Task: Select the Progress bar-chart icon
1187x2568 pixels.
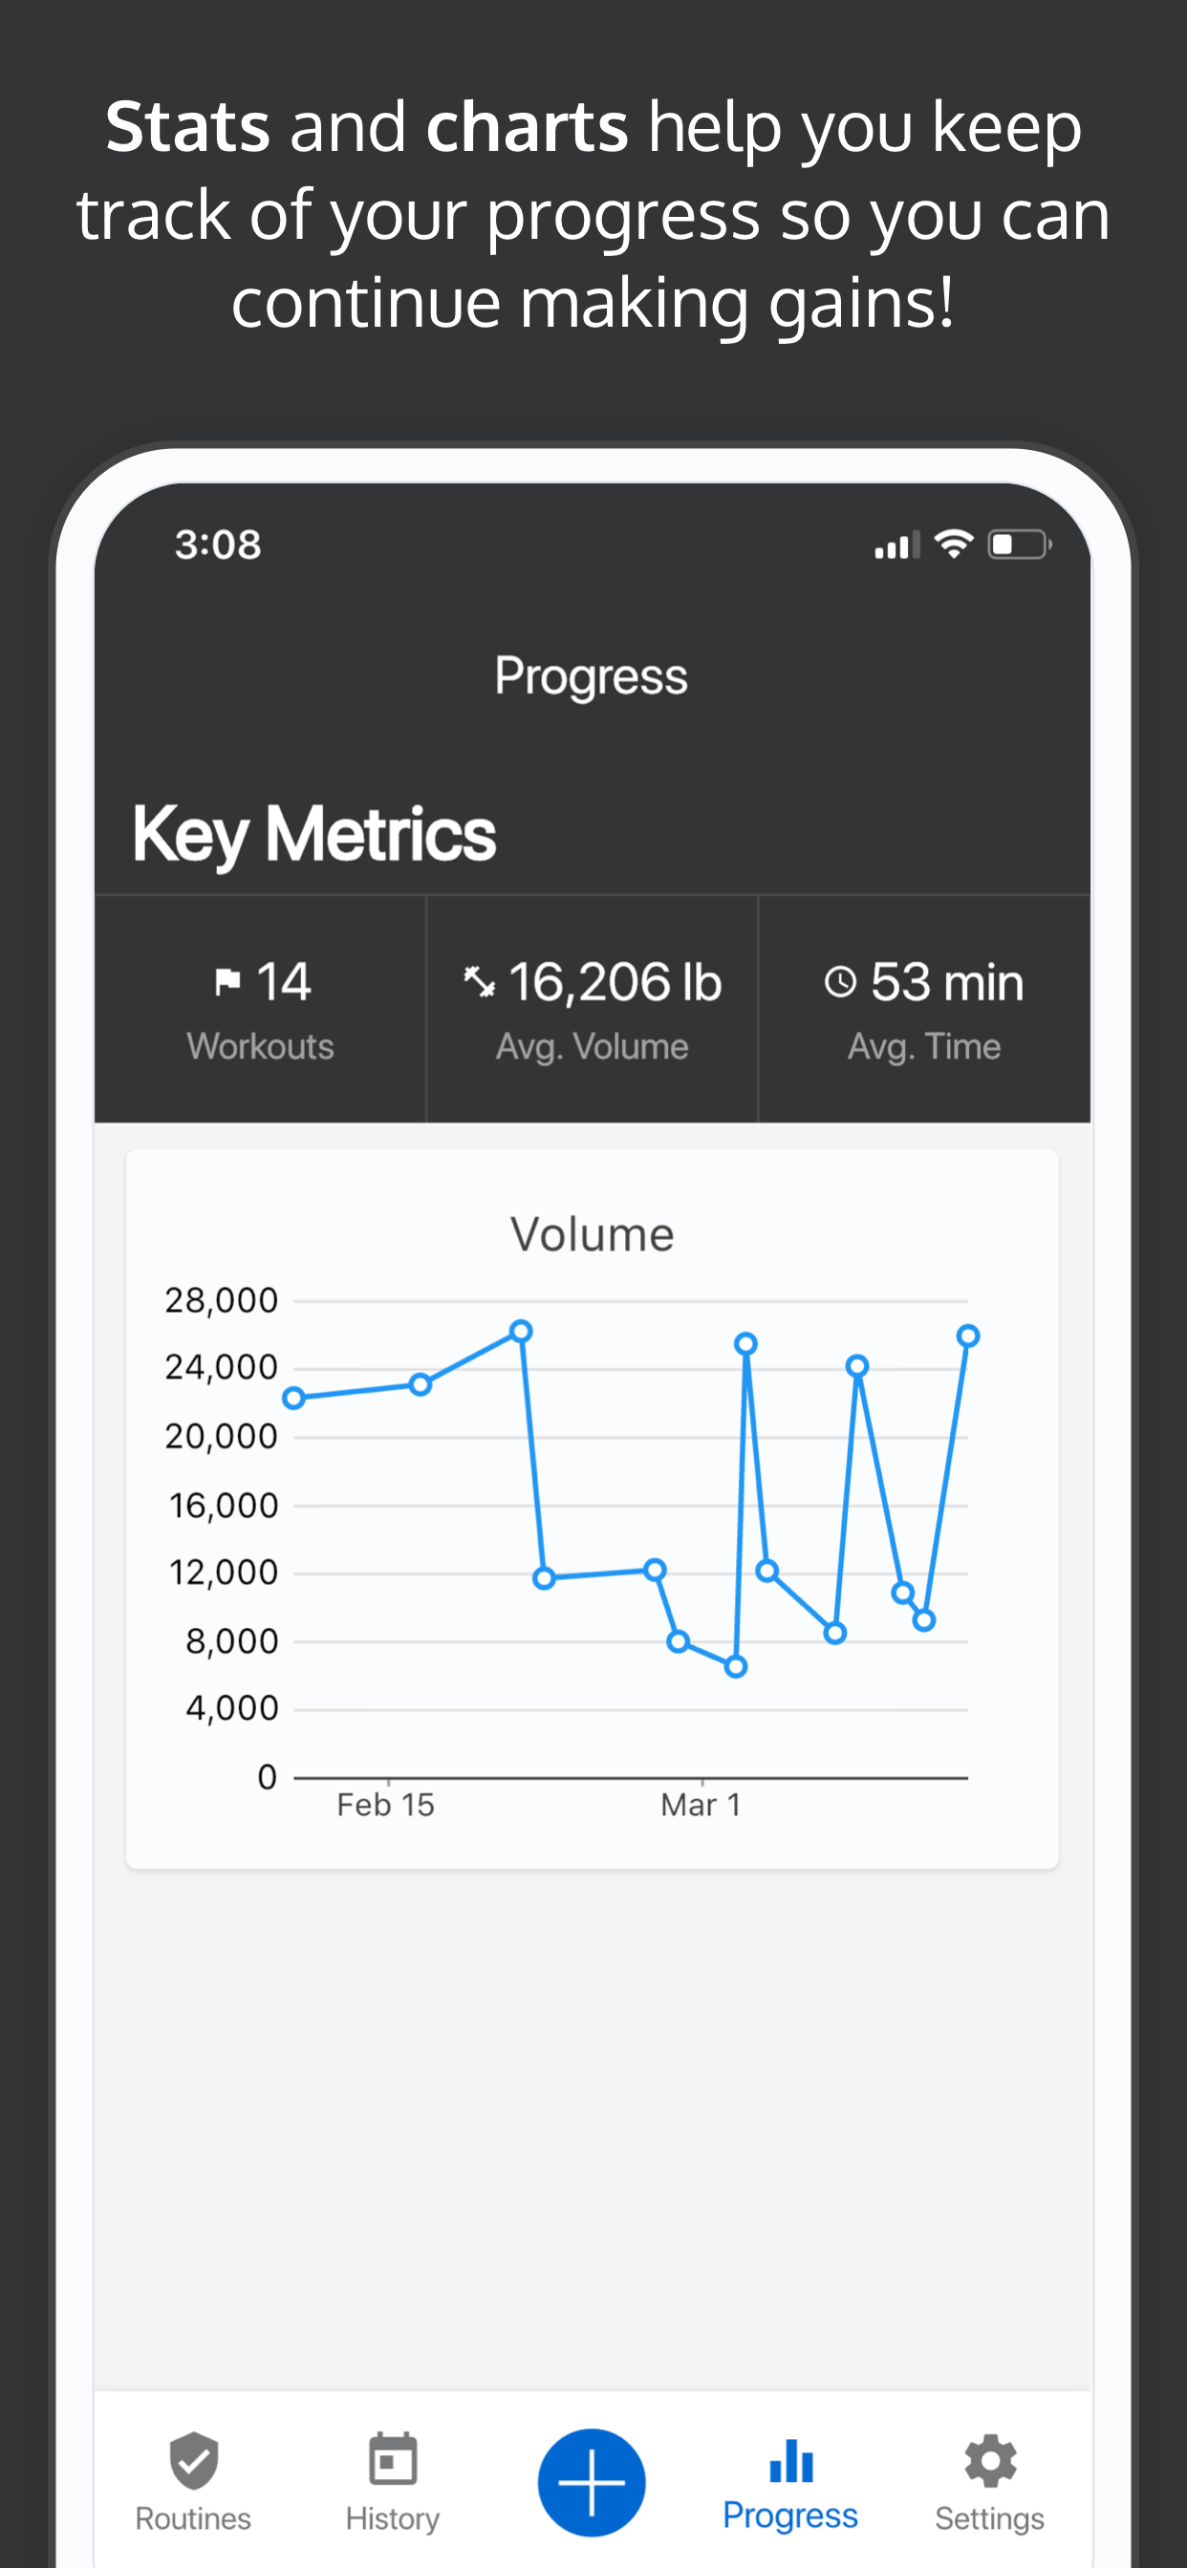Action: [x=791, y=2459]
